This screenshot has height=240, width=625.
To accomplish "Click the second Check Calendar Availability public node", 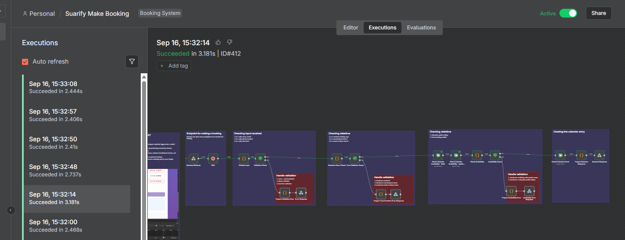I will click(x=455, y=155).
